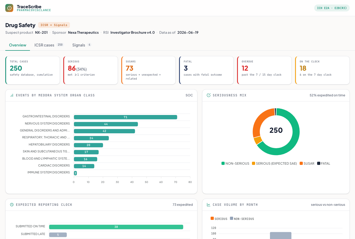Click the Cardiac Disorders bar showing 14
The height and width of the screenshot is (239, 355).
coord(84,166)
